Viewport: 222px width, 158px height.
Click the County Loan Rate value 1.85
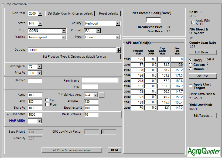[192, 46]
